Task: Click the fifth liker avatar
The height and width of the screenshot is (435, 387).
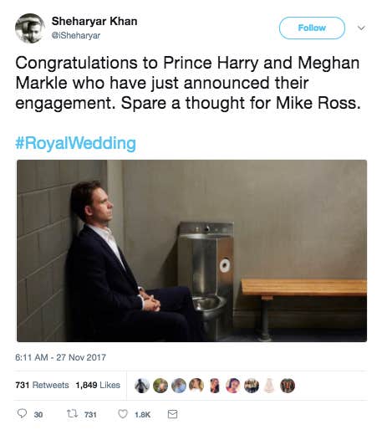Action: [215, 386]
